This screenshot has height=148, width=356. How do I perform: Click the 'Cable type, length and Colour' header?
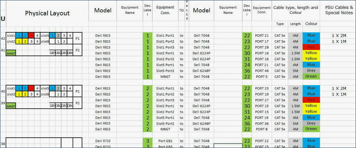[x=296, y=10]
